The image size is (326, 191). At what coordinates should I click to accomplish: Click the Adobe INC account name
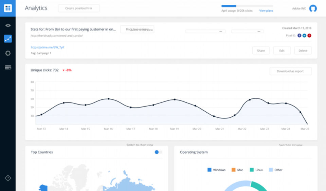point(299,8)
